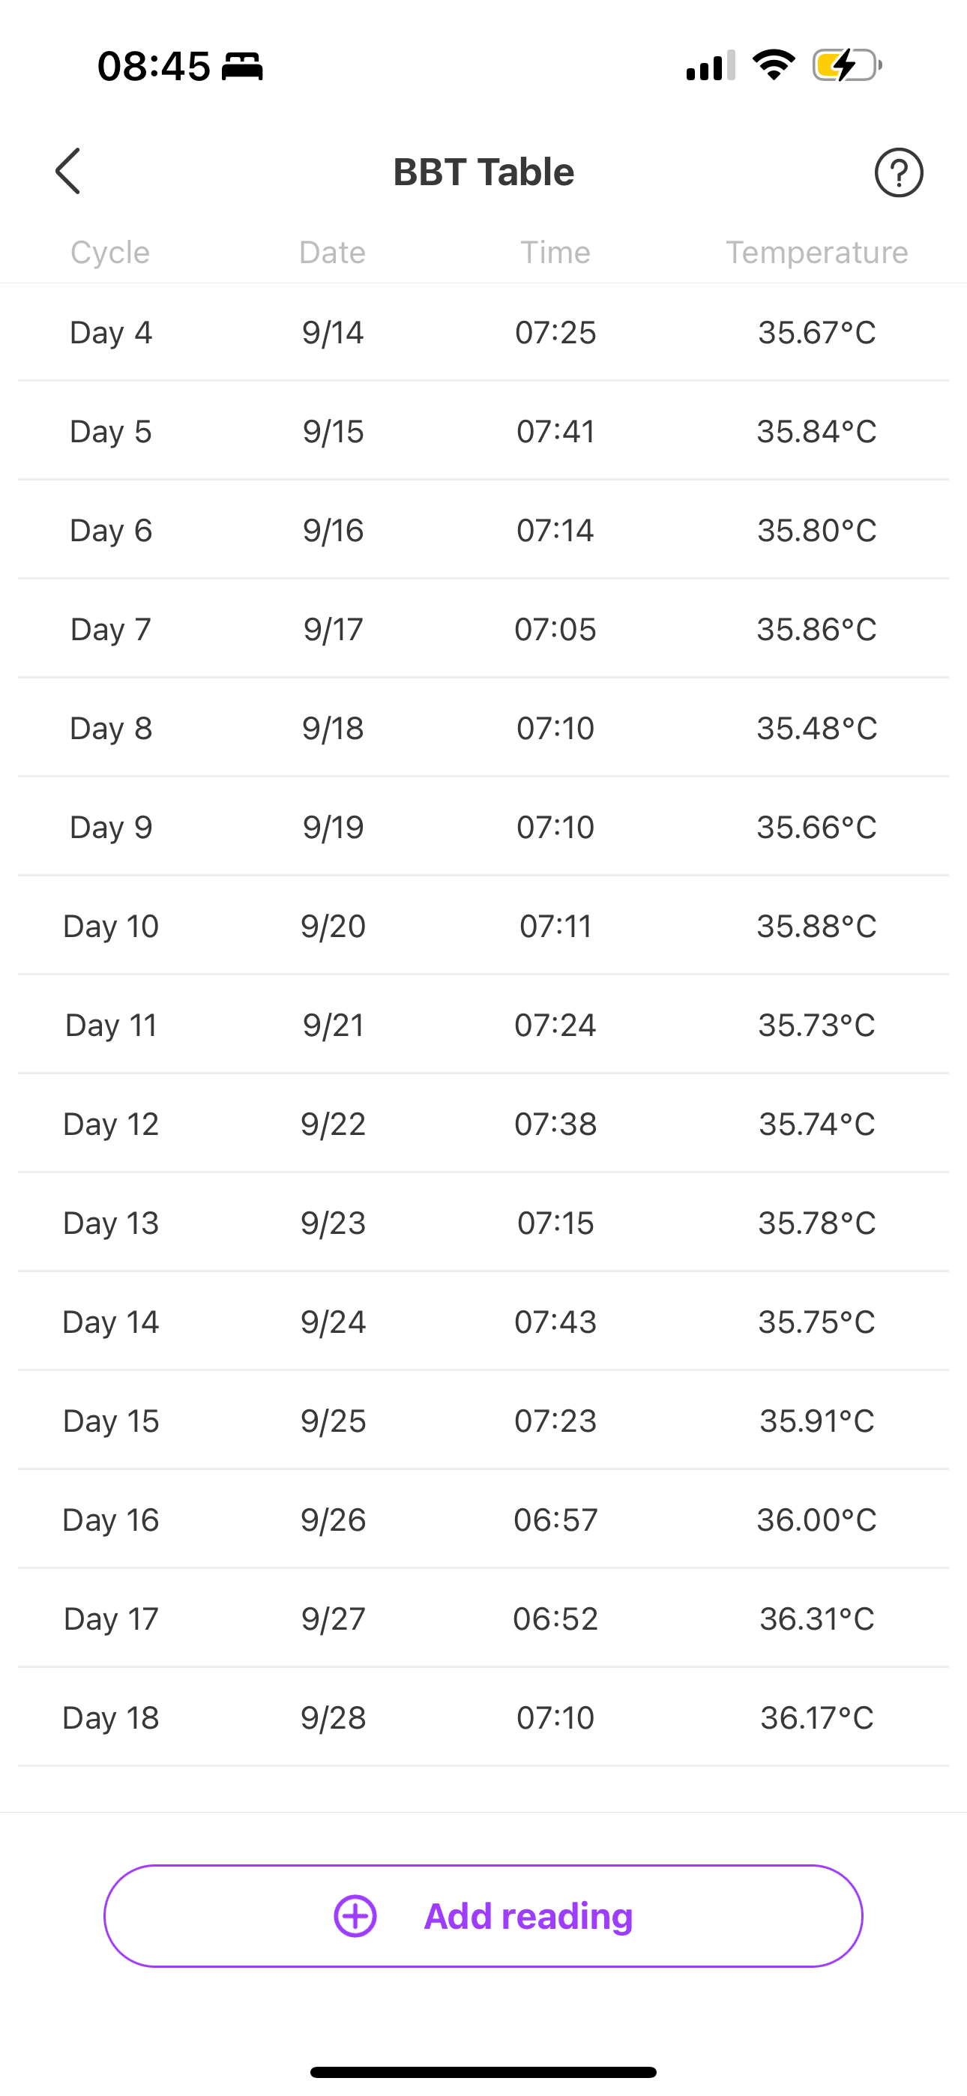967x2096 pixels.
Task: Tap the home indicator bar
Action: [x=483, y=2071]
